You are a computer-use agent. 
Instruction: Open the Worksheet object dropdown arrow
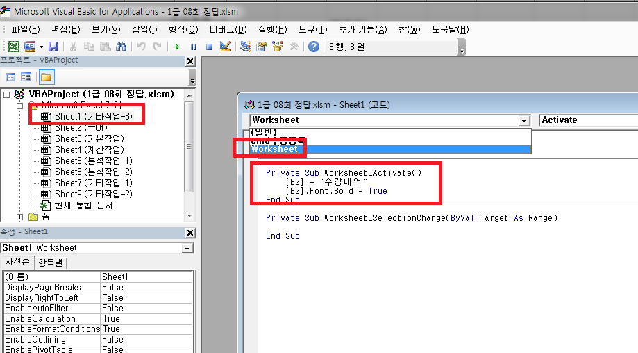pos(524,120)
